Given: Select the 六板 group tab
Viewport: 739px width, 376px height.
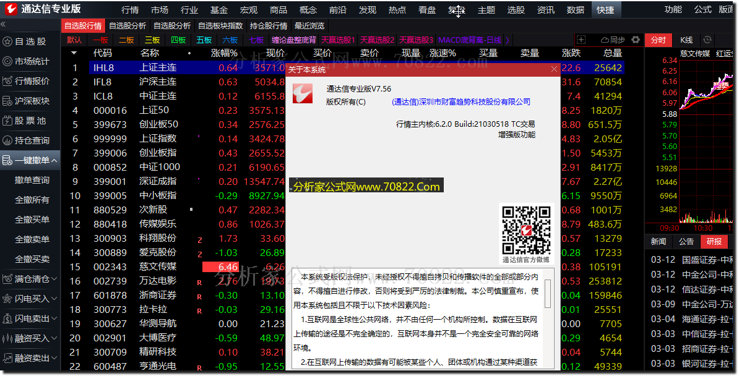Looking at the screenshot, I should pyautogui.click(x=230, y=40).
